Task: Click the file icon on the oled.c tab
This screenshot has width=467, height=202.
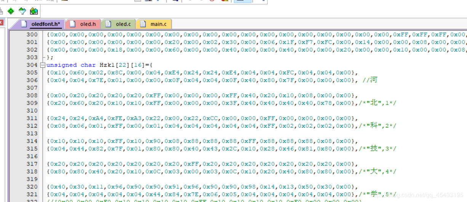Action: point(109,24)
